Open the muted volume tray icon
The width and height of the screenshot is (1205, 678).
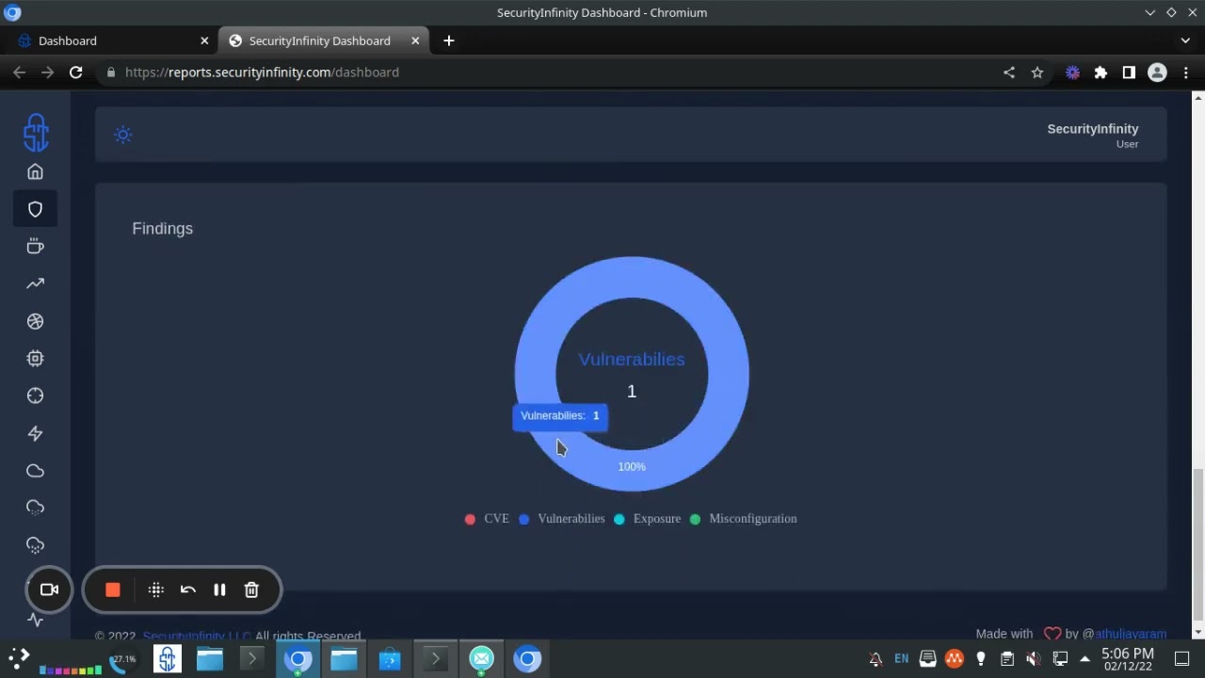pos(1033,659)
